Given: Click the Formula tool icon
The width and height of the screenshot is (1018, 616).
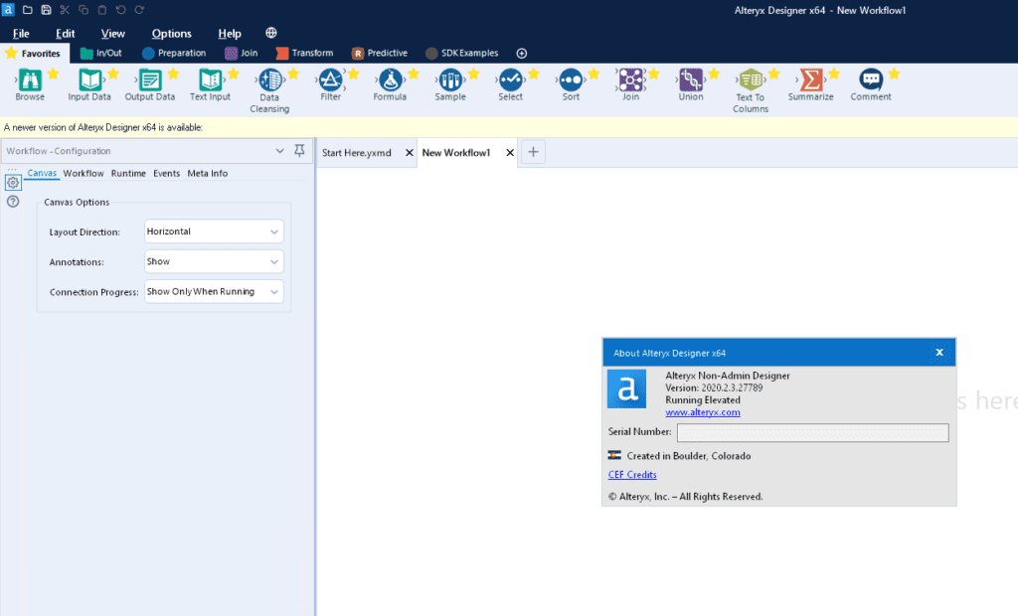Looking at the screenshot, I should [390, 79].
